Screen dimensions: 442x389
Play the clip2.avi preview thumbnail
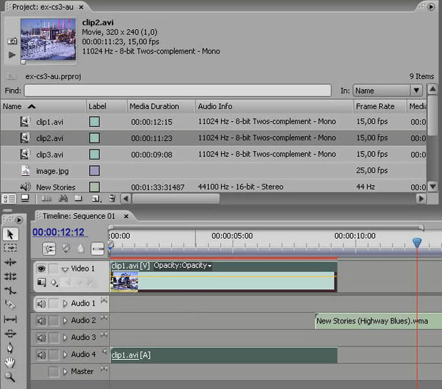pyautogui.click(x=12, y=55)
